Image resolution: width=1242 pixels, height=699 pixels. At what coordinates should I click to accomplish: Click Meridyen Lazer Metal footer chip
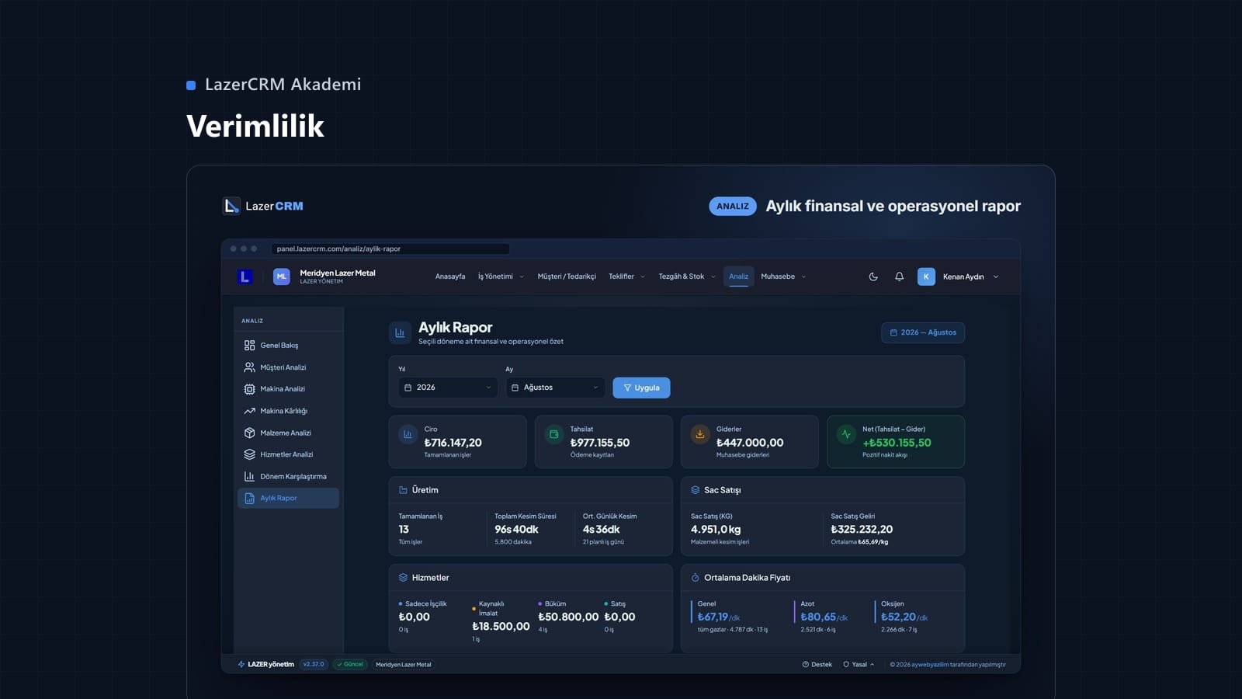403,665
